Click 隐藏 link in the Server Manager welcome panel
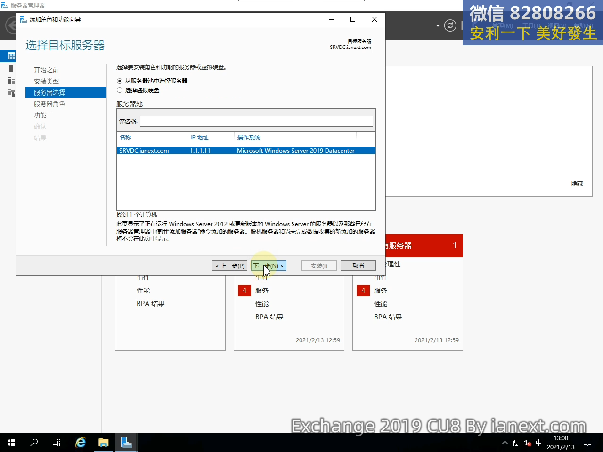The width and height of the screenshot is (603, 452). click(577, 184)
